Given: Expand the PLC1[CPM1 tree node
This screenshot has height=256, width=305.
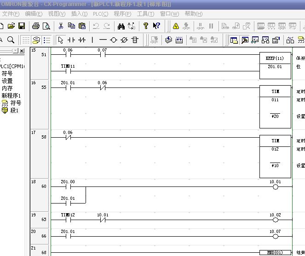Looking at the screenshot, I should 12,66.
